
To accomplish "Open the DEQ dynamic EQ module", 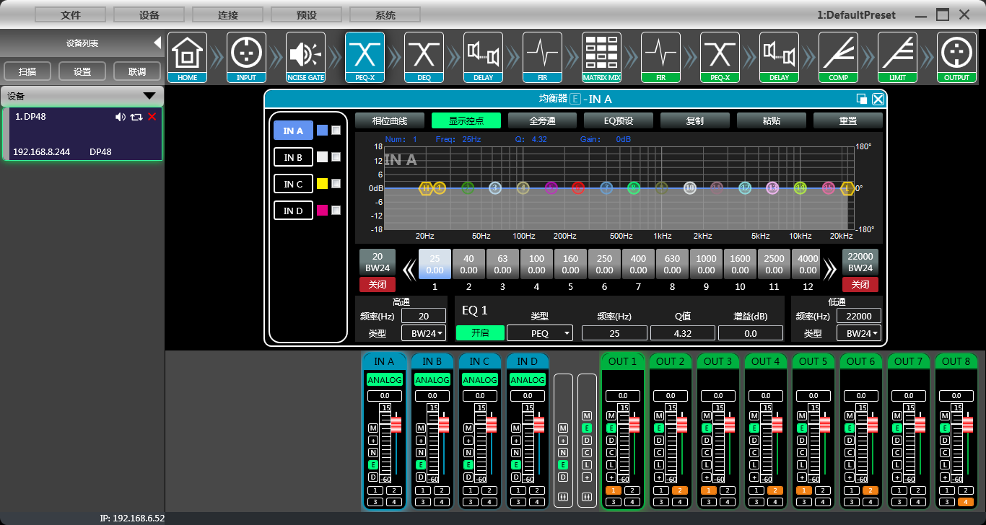I will pos(424,57).
